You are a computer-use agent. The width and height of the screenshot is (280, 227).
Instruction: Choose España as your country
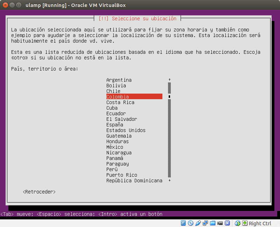click(x=115, y=124)
